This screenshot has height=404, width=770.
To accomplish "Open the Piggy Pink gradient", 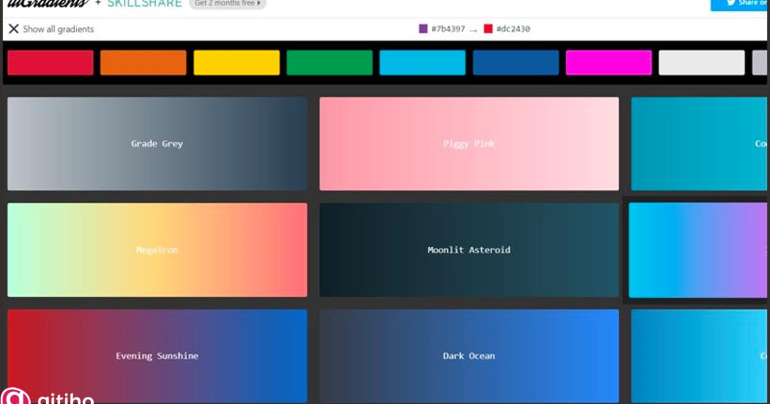I will (468, 144).
